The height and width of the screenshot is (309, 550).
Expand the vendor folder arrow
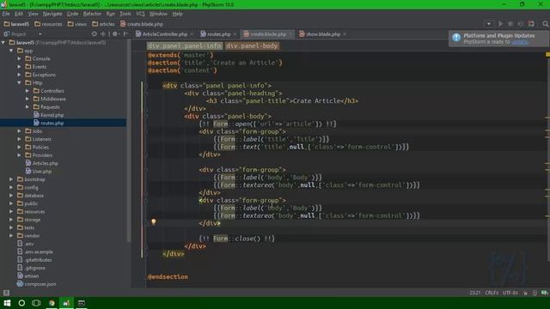11,236
